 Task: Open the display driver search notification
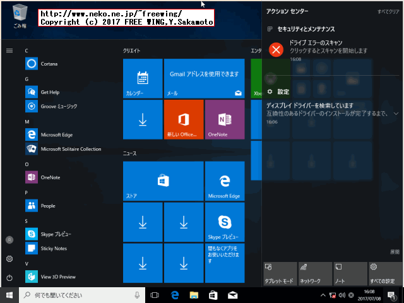click(x=327, y=114)
